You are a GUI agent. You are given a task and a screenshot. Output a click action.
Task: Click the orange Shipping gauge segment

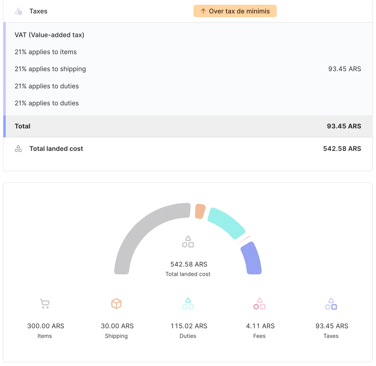coord(200,211)
